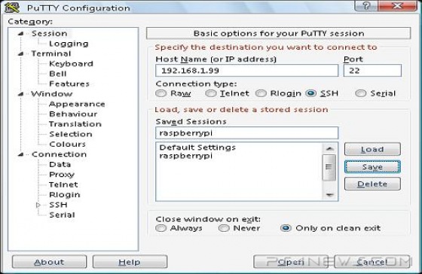This screenshot has height=274, width=422.
Task: Click the Save session button
Action: pyautogui.click(x=372, y=167)
